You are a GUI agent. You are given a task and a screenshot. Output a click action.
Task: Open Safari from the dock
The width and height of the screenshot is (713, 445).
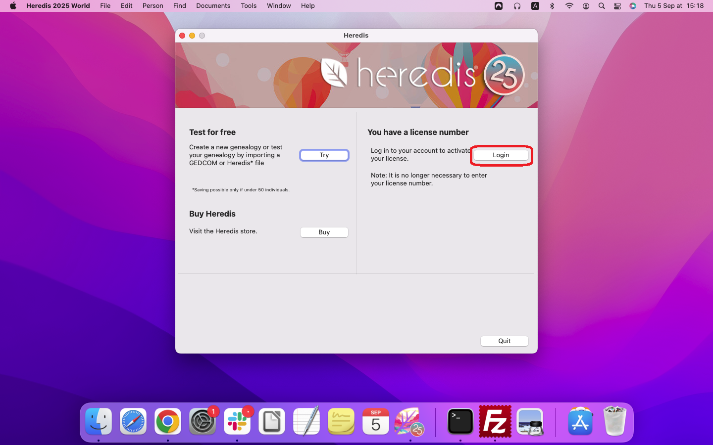click(133, 422)
